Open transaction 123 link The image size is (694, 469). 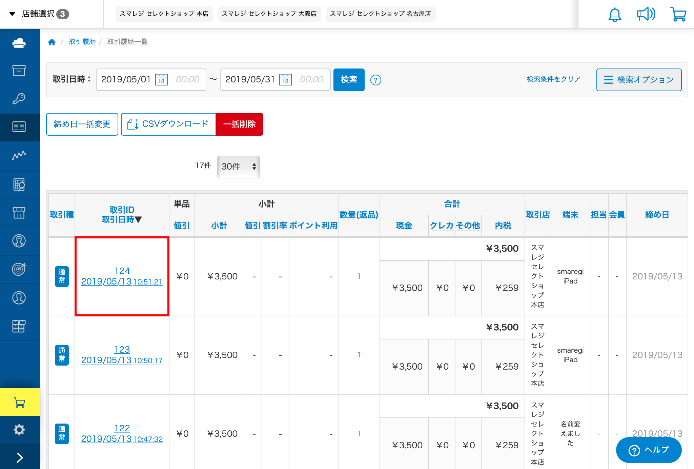122,350
